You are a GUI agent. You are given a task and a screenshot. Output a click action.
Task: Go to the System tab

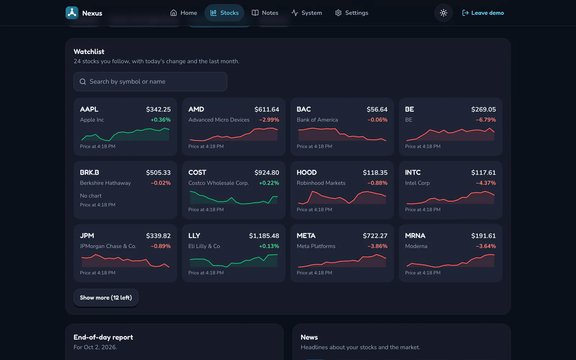tap(306, 13)
